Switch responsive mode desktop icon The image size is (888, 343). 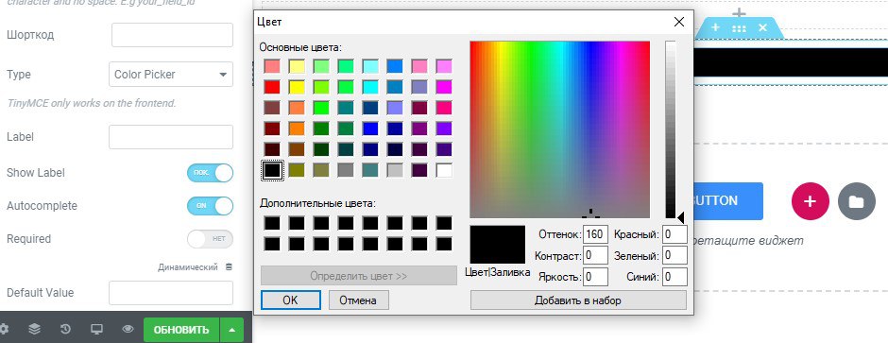click(97, 329)
